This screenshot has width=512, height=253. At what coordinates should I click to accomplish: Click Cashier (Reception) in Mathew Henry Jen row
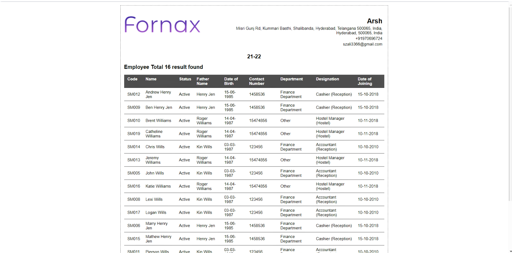point(334,239)
